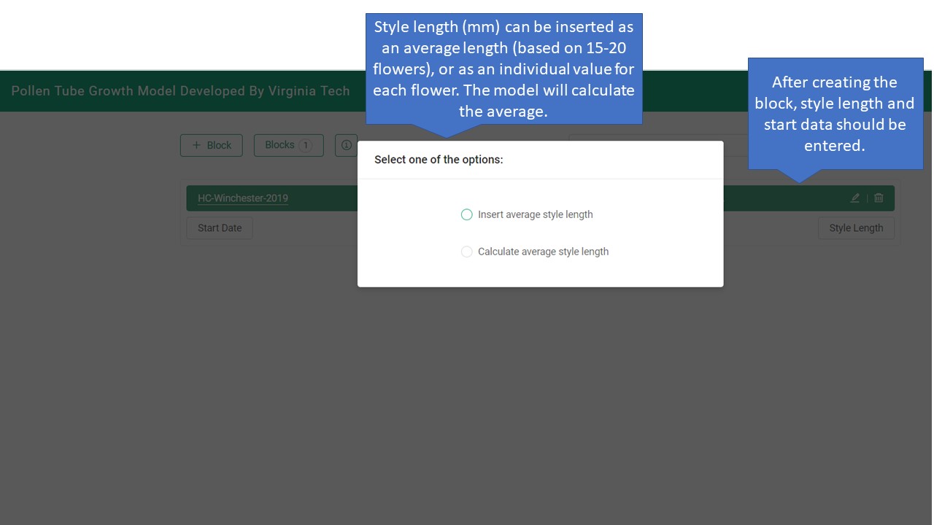The height and width of the screenshot is (525, 934).
Task: Click the blue style length explanation callout
Action: click(503, 69)
